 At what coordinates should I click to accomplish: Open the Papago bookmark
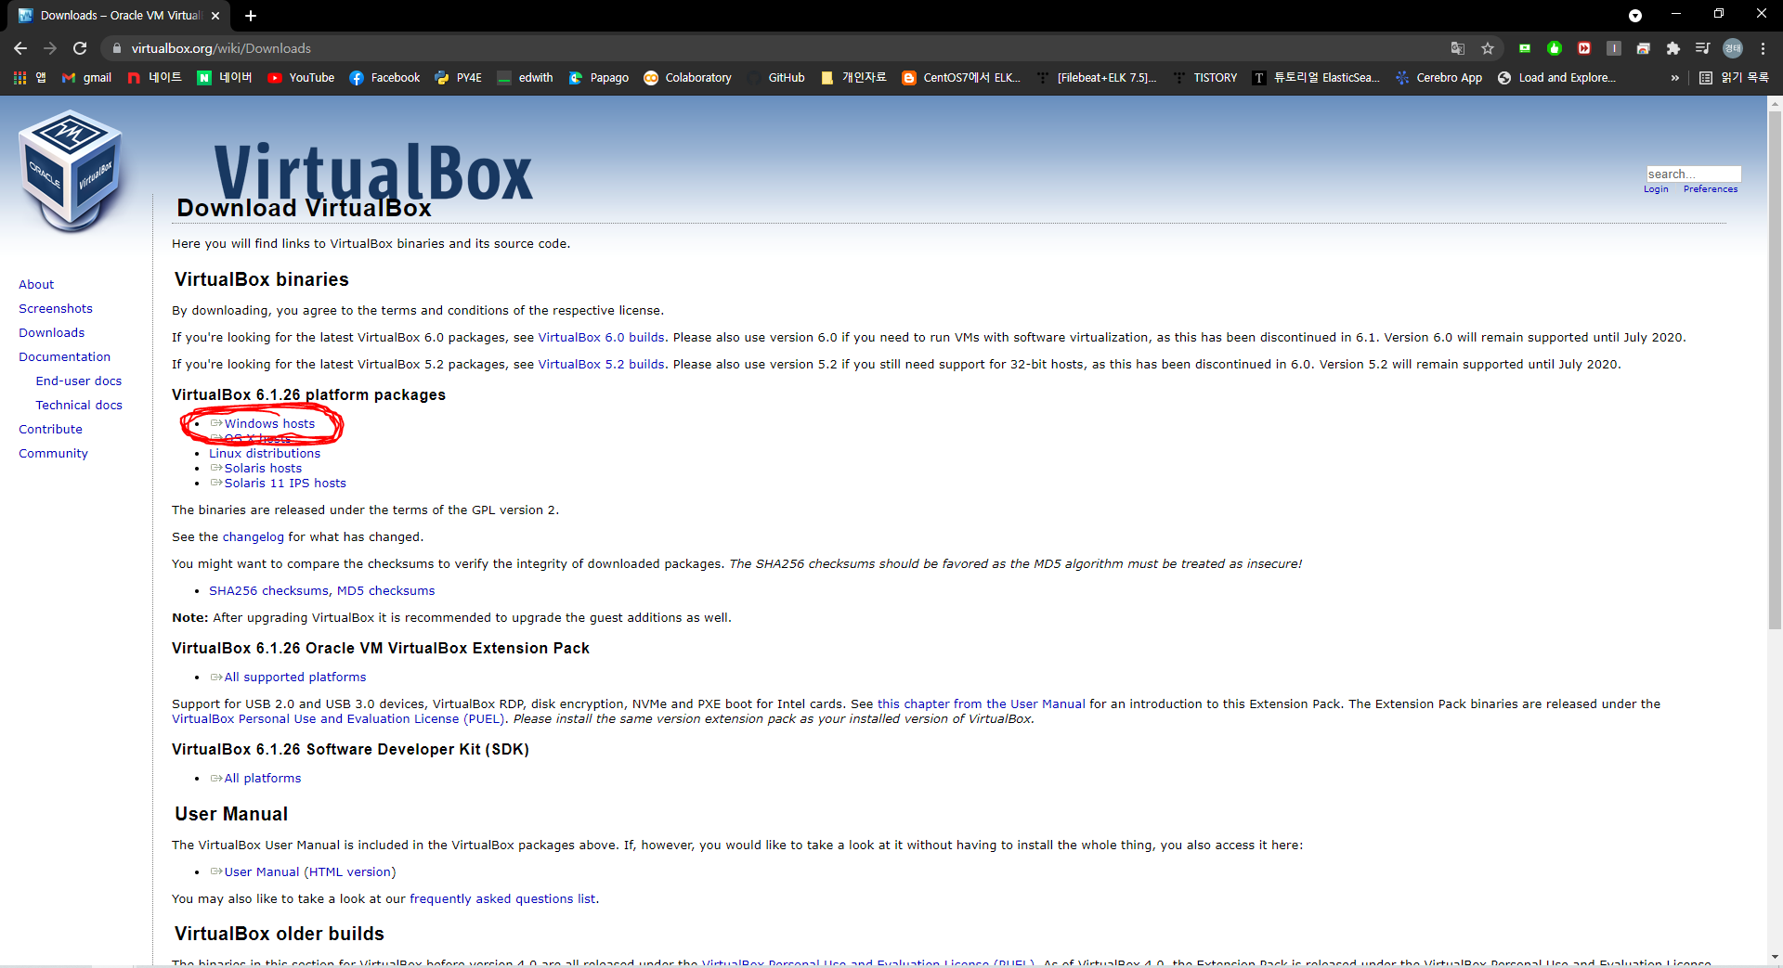(599, 78)
